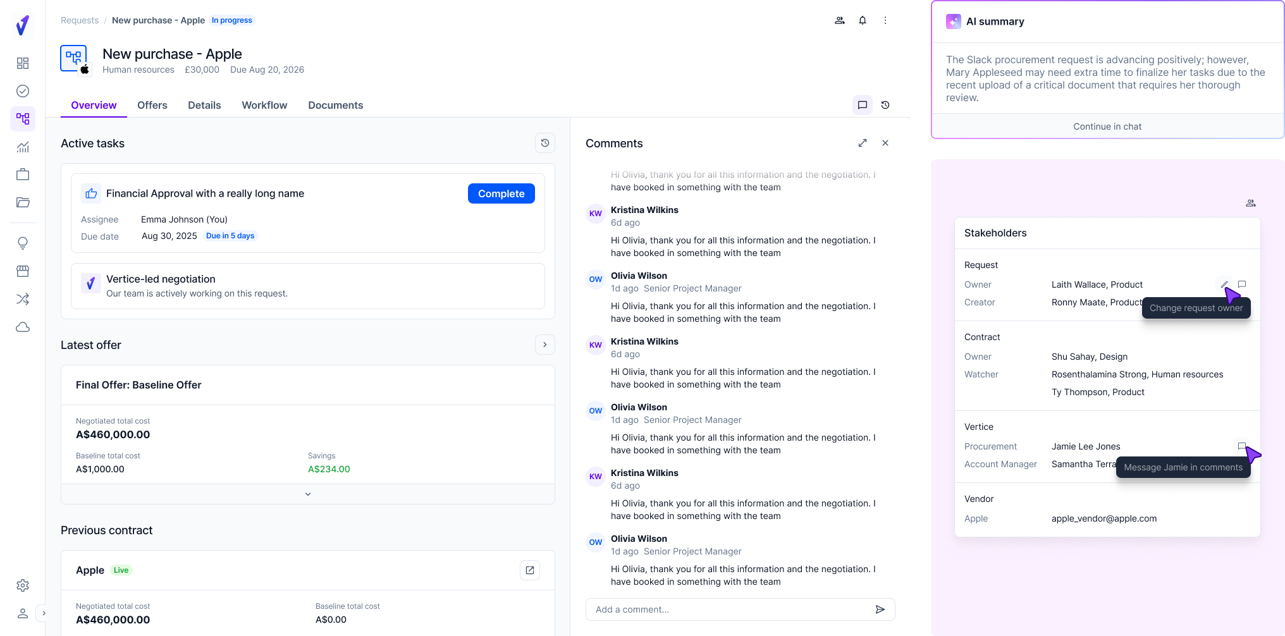Open the cloud icon in sidebar

pos(23,327)
